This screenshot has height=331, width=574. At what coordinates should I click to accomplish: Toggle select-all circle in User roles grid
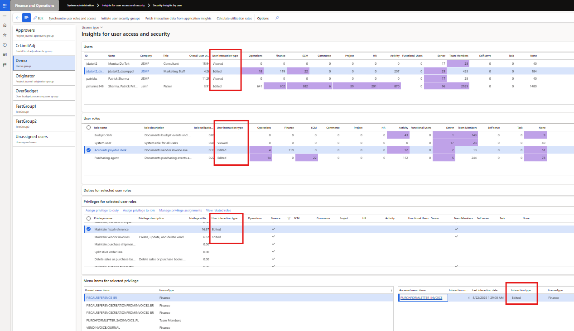point(88,128)
